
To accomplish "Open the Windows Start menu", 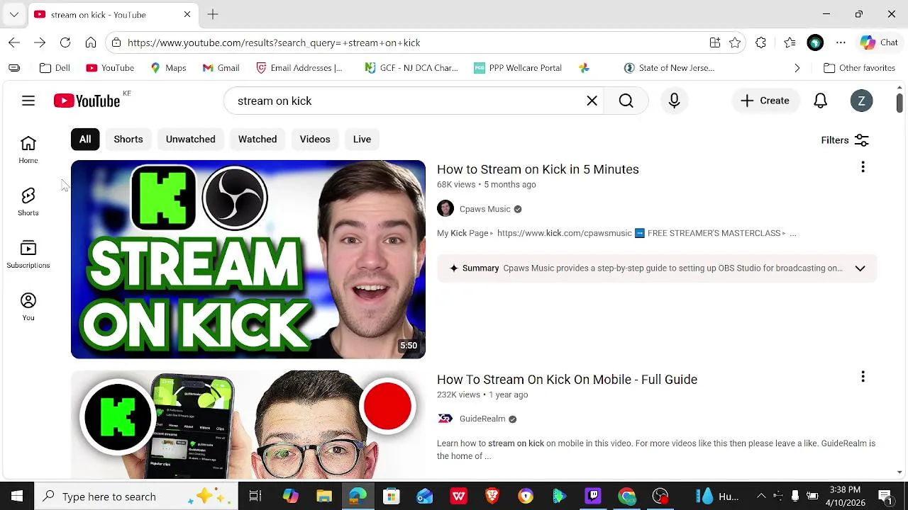I will tap(17, 497).
